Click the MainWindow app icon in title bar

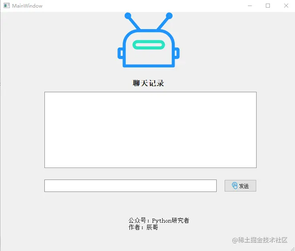(6, 6)
